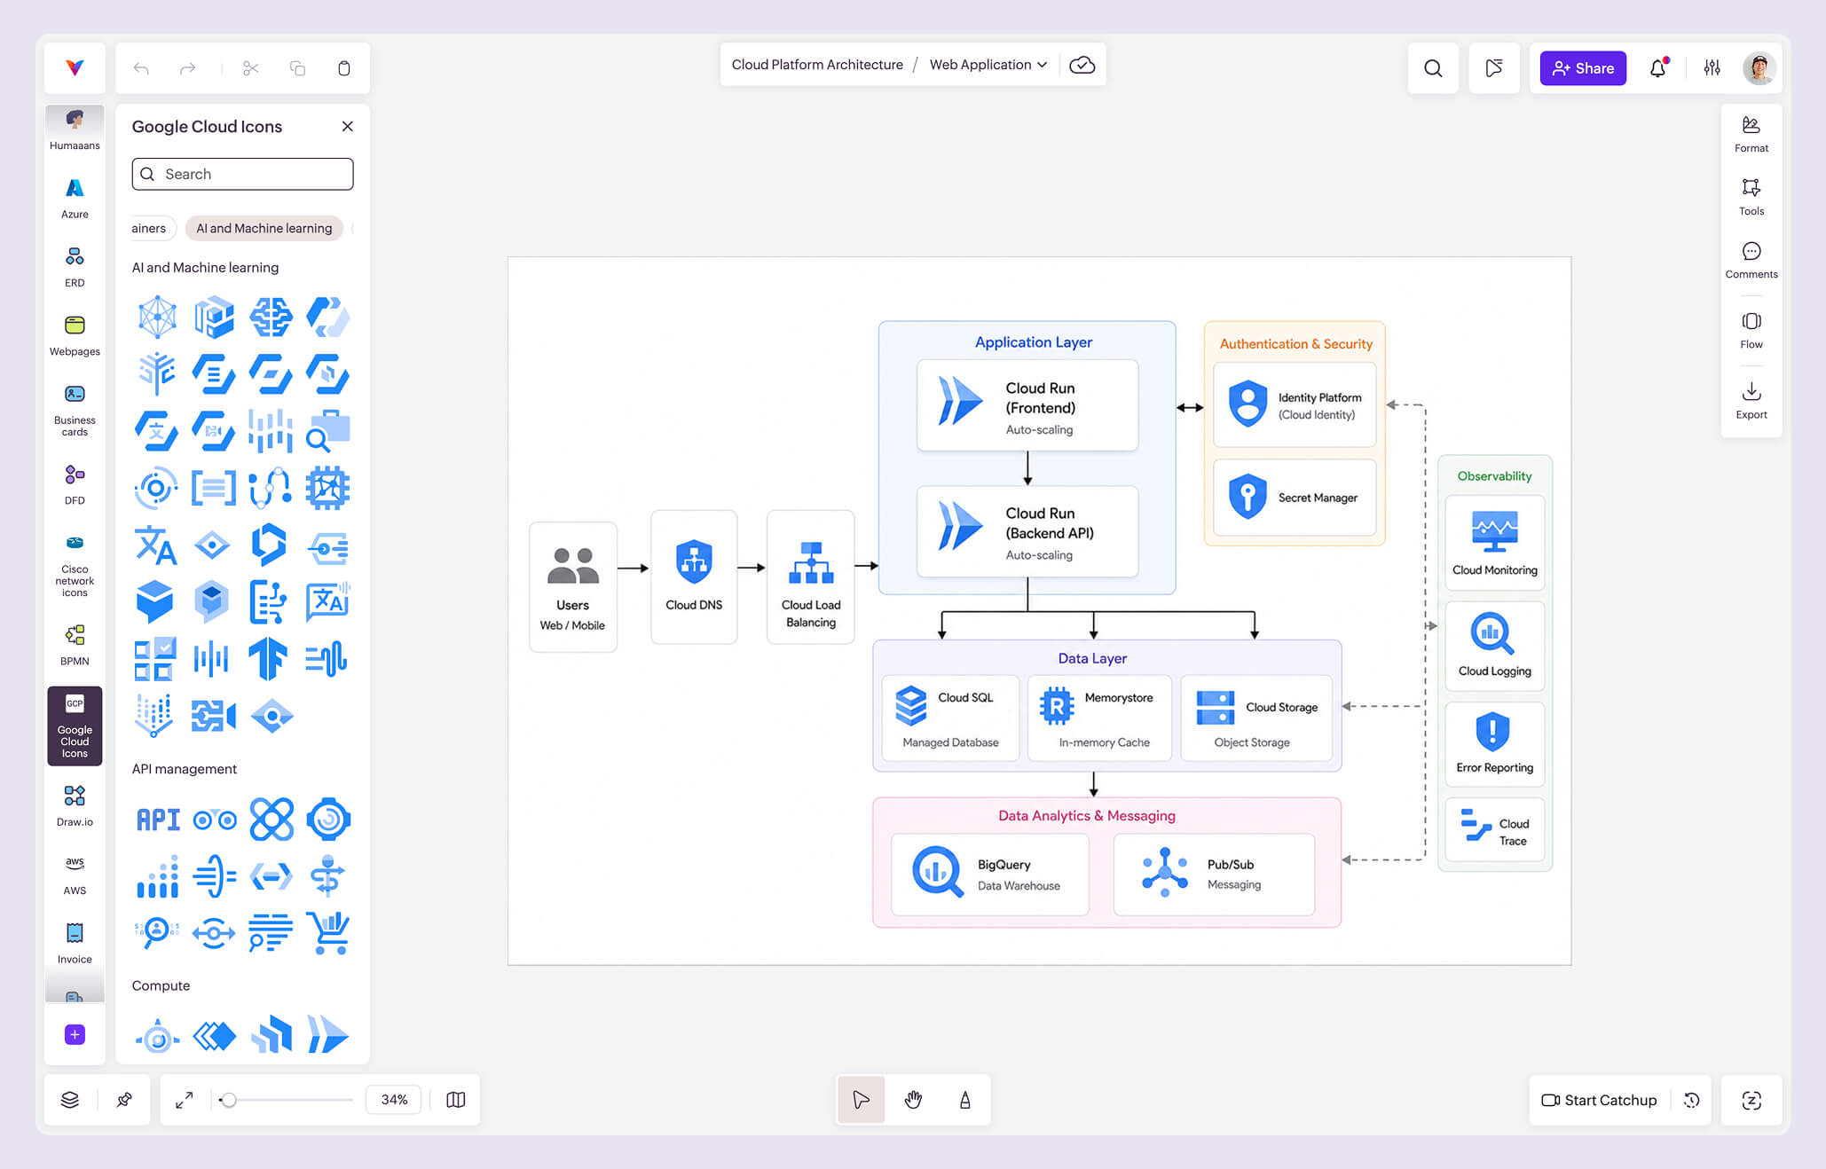Click the pin icon in bottom bar
Image resolution: width=1826 pixels, height=1169 pixels.
(x=125, y=1100)
